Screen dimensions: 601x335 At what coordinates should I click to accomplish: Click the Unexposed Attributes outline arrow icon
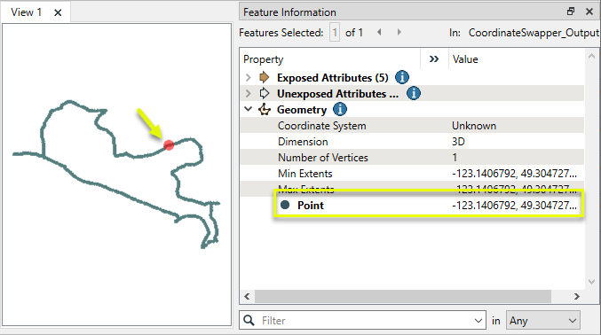[264, 93]
